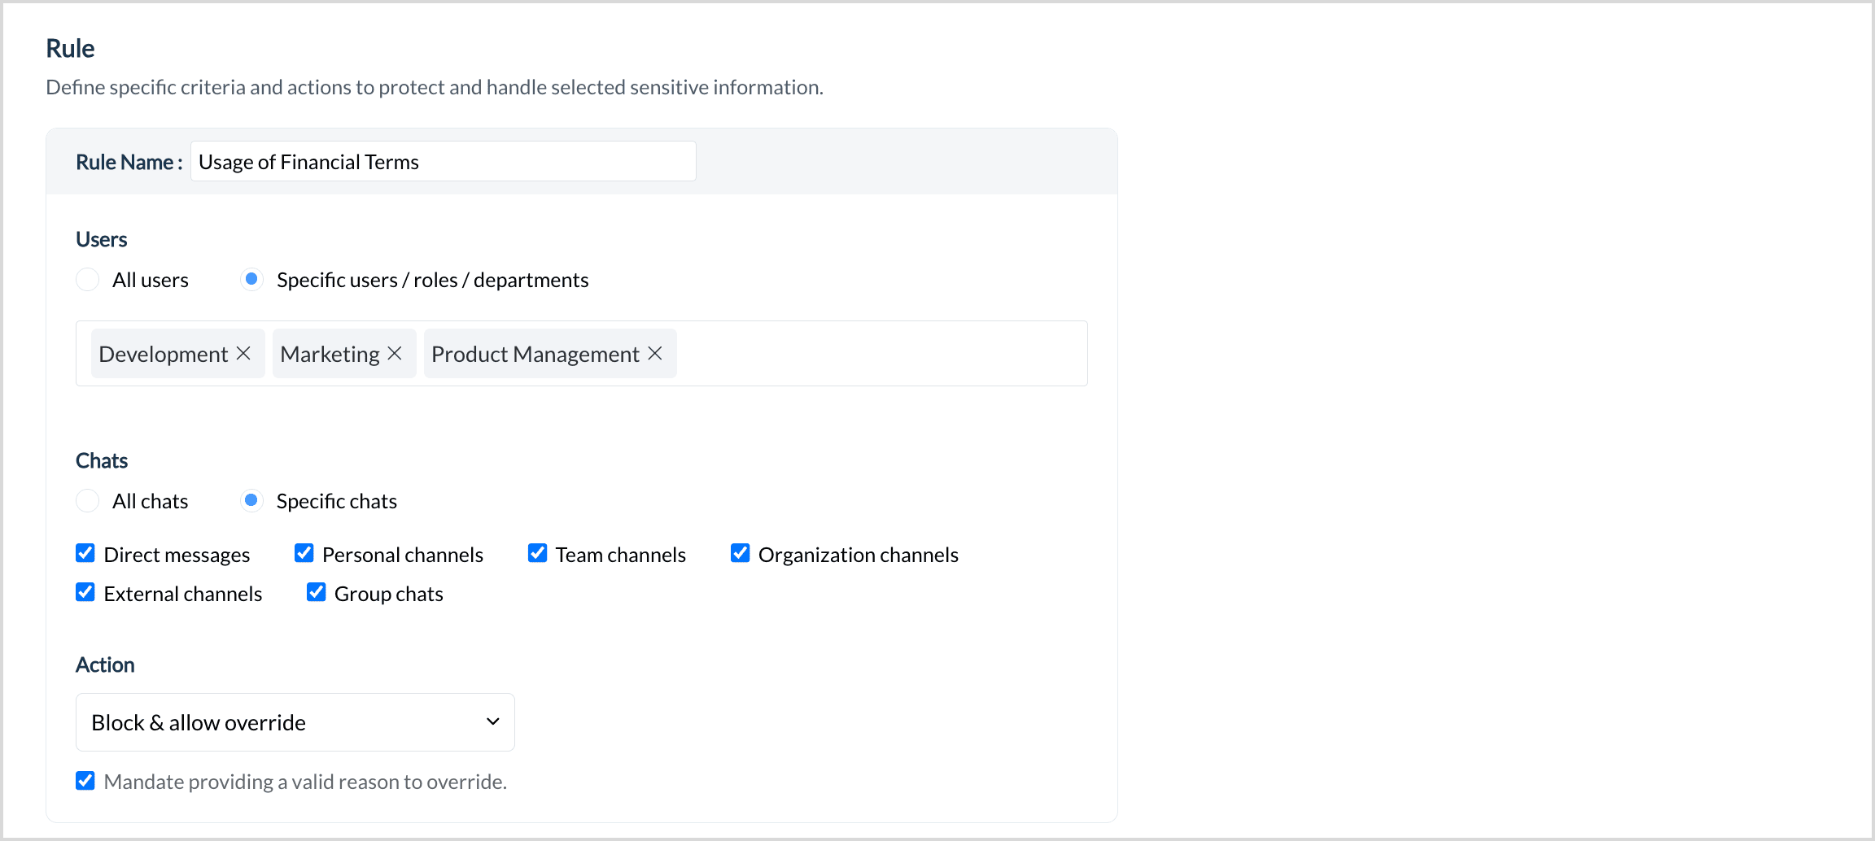Select the All users radio option
The width and height of the screenshot is (1875, 841).
(x=88, y=280)
